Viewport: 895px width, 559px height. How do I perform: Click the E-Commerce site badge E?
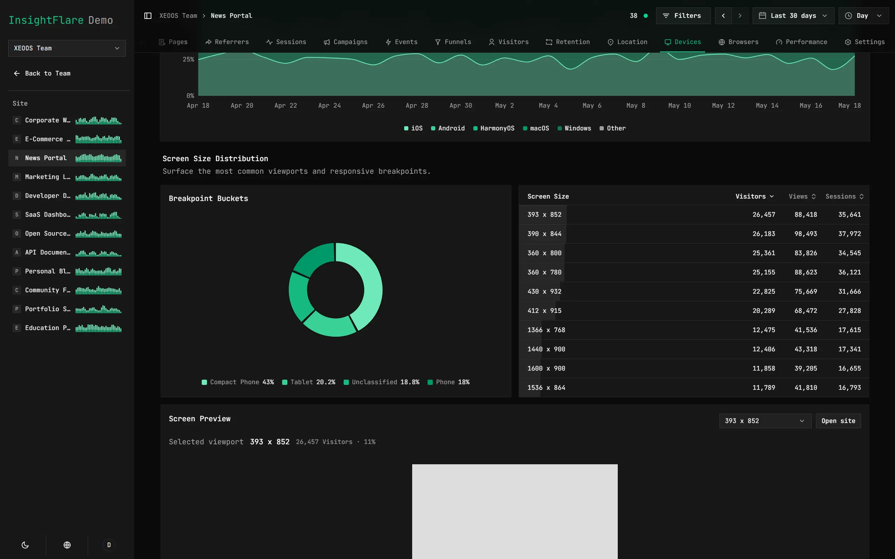point(17,139)
